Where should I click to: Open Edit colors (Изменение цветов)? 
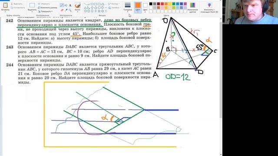(x=192, y=8)
